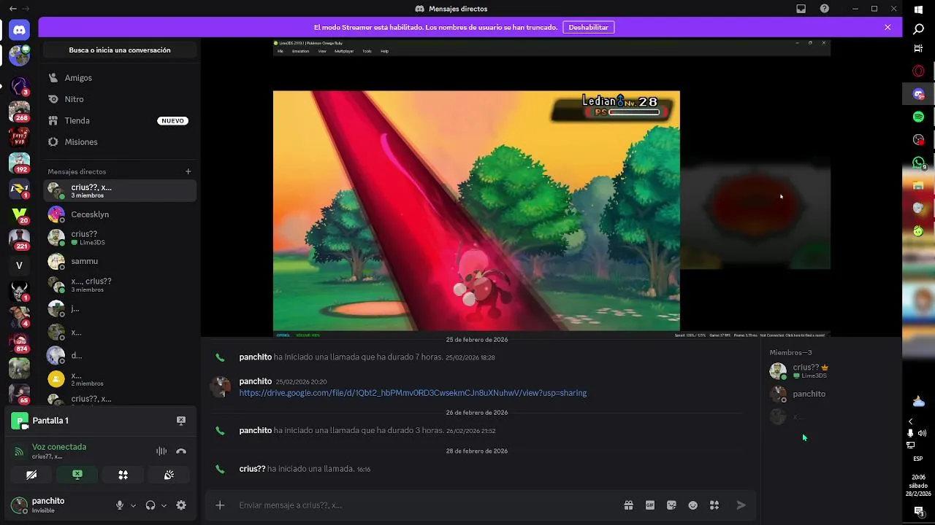Screen dimensions: 935x525
Task: Open the emoji picker
Action: (x=693, y=505)
